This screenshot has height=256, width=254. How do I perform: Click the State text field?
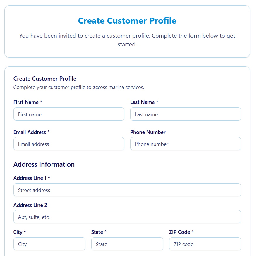pos(127,244)
